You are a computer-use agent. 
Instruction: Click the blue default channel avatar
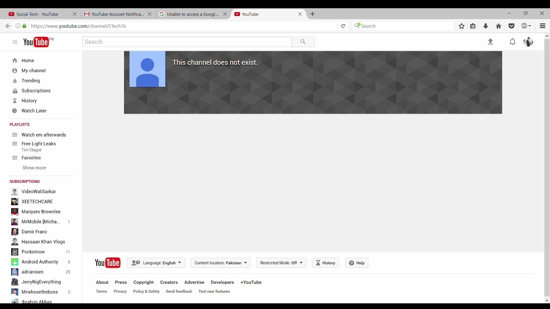point(147,69)
